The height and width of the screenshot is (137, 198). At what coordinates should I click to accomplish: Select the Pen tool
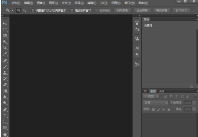coord(5,110)
